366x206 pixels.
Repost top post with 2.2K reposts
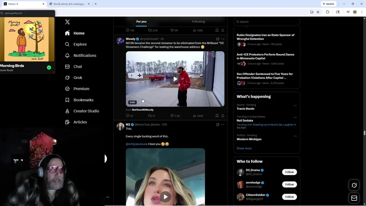(x=150, y=30)
